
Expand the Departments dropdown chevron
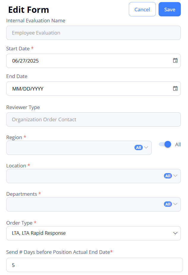(176, 204)
